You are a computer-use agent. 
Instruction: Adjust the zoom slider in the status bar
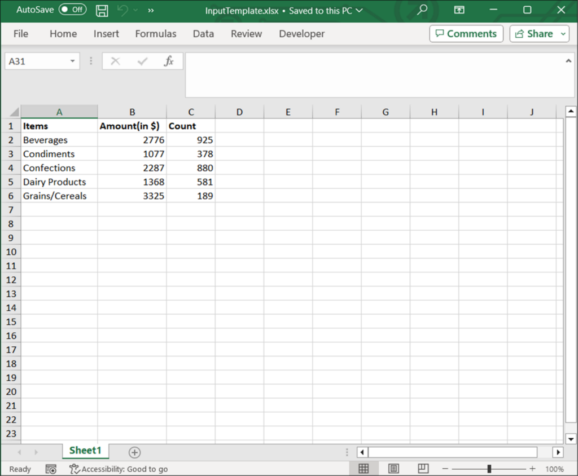pyautogui.click(x=488, y=468)
